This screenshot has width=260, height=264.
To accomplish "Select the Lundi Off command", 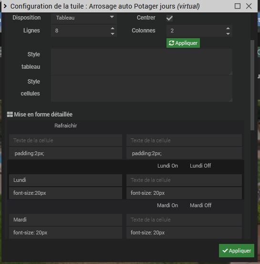I will [x=200, y=166].
